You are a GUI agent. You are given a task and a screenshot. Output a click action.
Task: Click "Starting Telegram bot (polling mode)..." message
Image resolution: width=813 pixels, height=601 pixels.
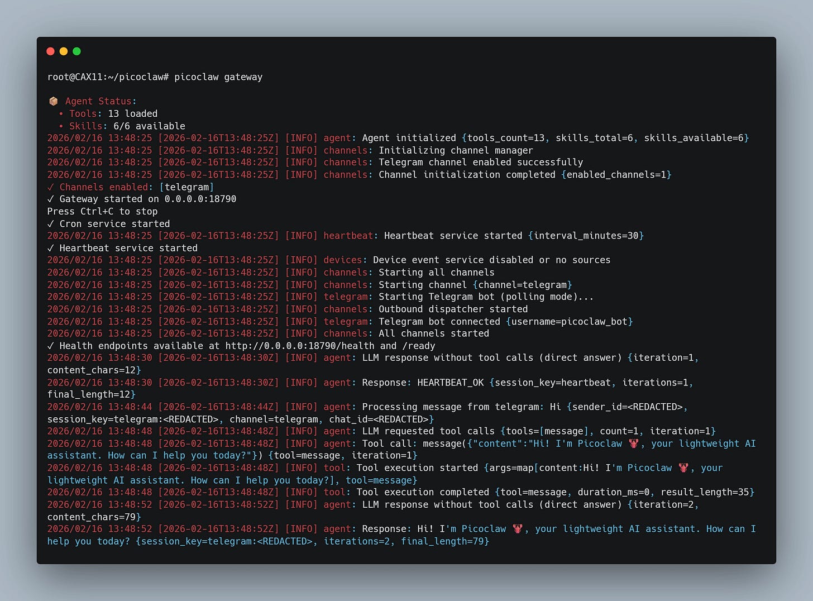tap(486, 297)
